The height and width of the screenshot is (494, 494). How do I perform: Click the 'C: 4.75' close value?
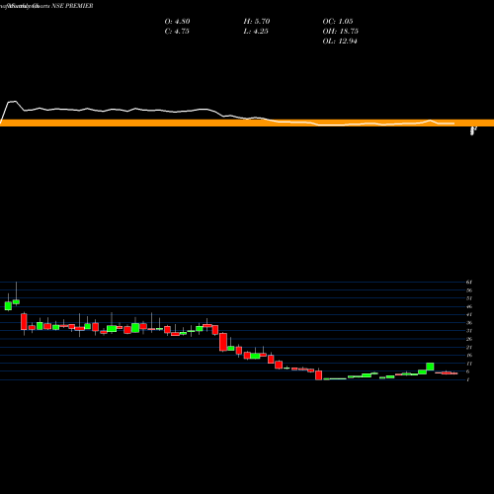click(x=177, y=32)
